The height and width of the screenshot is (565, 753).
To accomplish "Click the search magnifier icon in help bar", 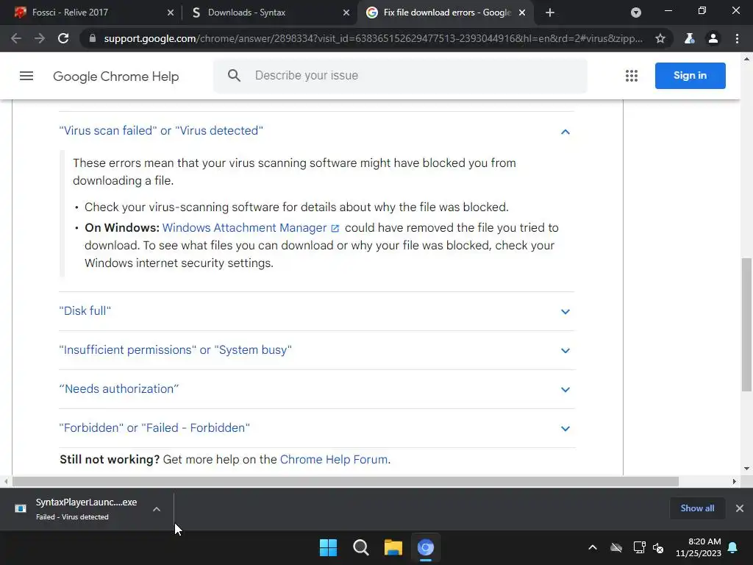I will (234, 76).
